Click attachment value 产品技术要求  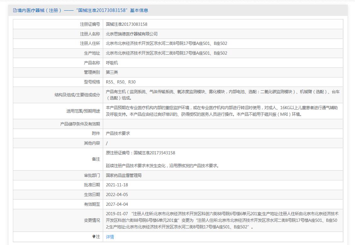[118, 133]
